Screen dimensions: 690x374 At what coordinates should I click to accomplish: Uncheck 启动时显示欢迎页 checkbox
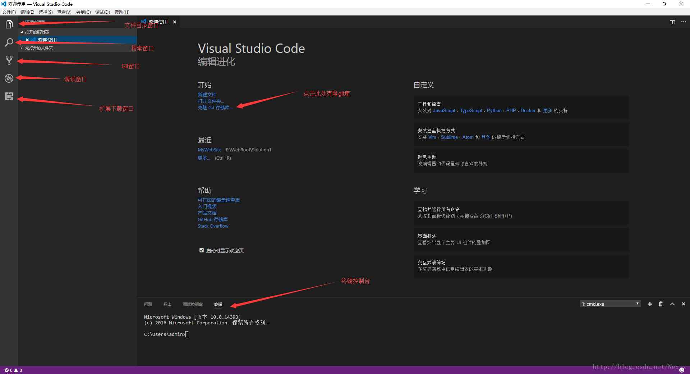[202, 251]
